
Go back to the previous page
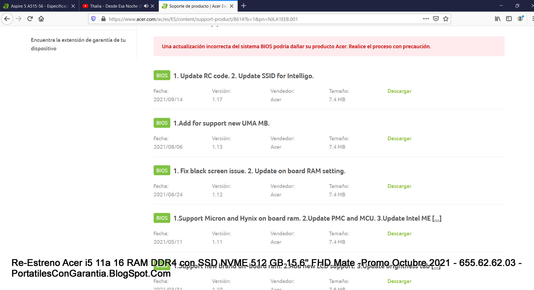7,19
